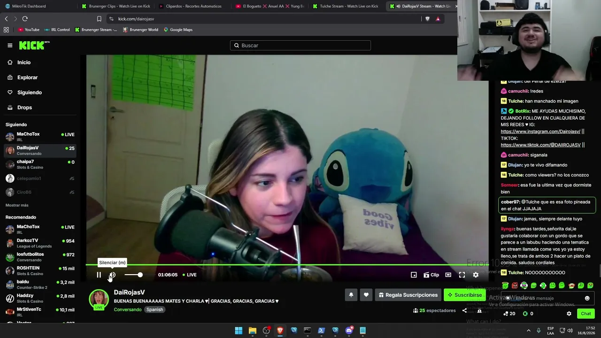Viewport: 601px width, 338px height.
Task: Select chaipa7 channel in following list
Action: [x=40, y=164]
